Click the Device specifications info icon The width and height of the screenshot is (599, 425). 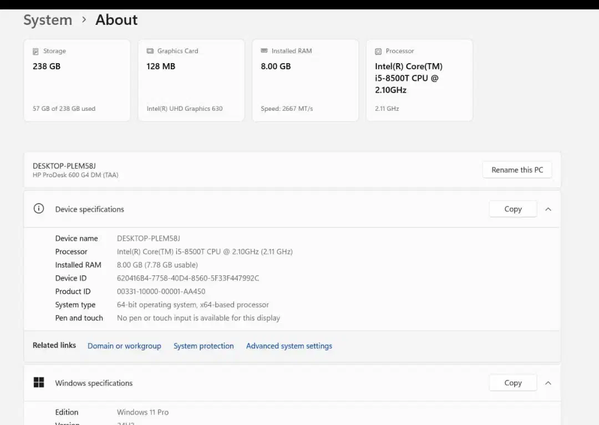(x=39, y=209)
